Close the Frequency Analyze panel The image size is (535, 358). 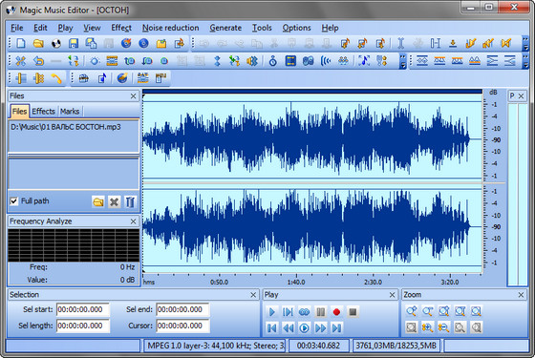click(133, 221)
